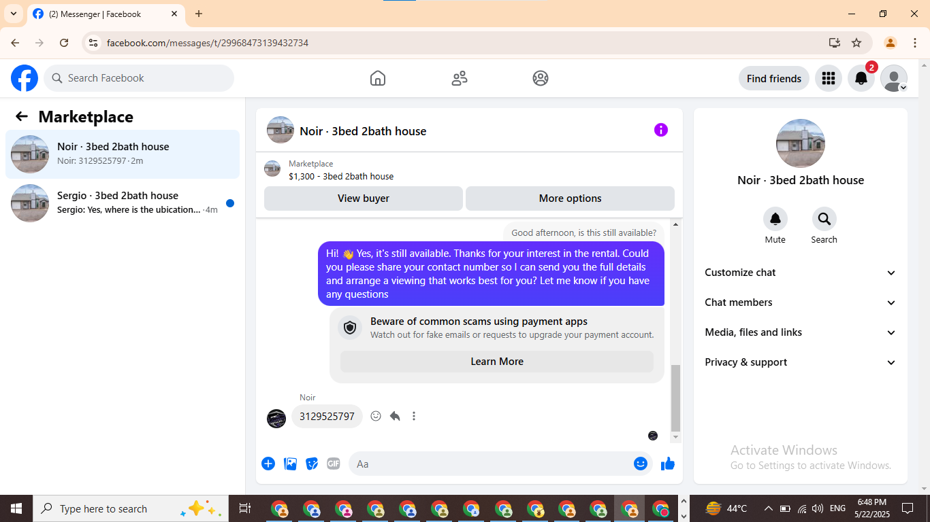The height and width of the screenshot is (522, 930).
Task: Click the browser address bar URL
Action: coord(208,43)
